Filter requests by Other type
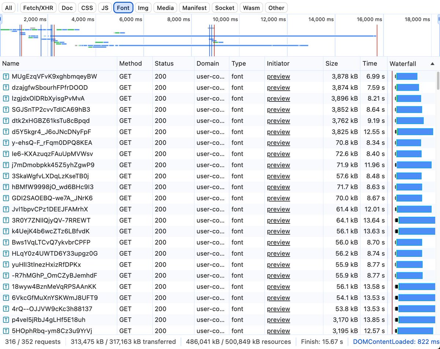This screenshot has width=440, height=349. coord(276,8)
